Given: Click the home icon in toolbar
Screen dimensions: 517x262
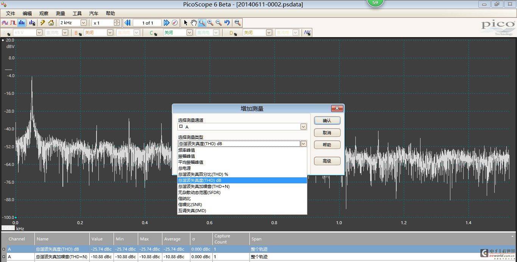Looking at the screenshot, I should [x=51, y=23].
